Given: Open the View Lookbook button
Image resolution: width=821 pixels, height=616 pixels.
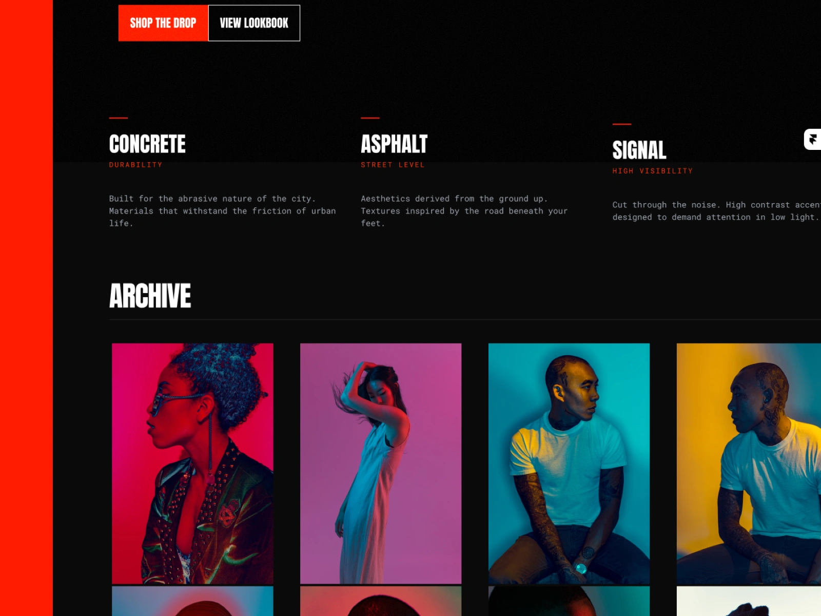Looking at the screenshot, I should click(x=254, y=23).
